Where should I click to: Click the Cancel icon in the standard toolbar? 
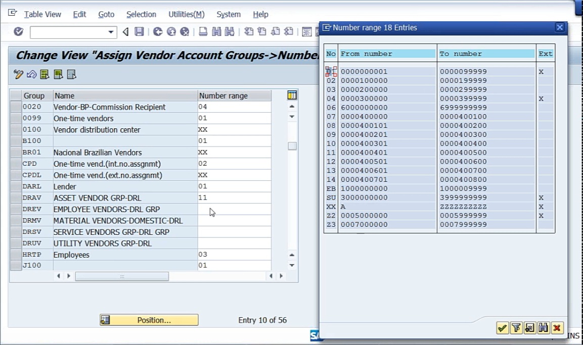185,32
